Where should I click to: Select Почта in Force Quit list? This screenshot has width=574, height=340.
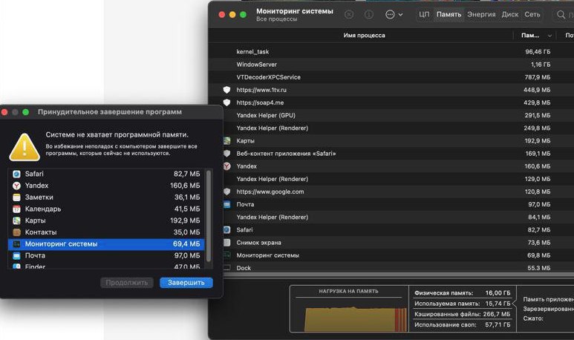pos(106,255)
